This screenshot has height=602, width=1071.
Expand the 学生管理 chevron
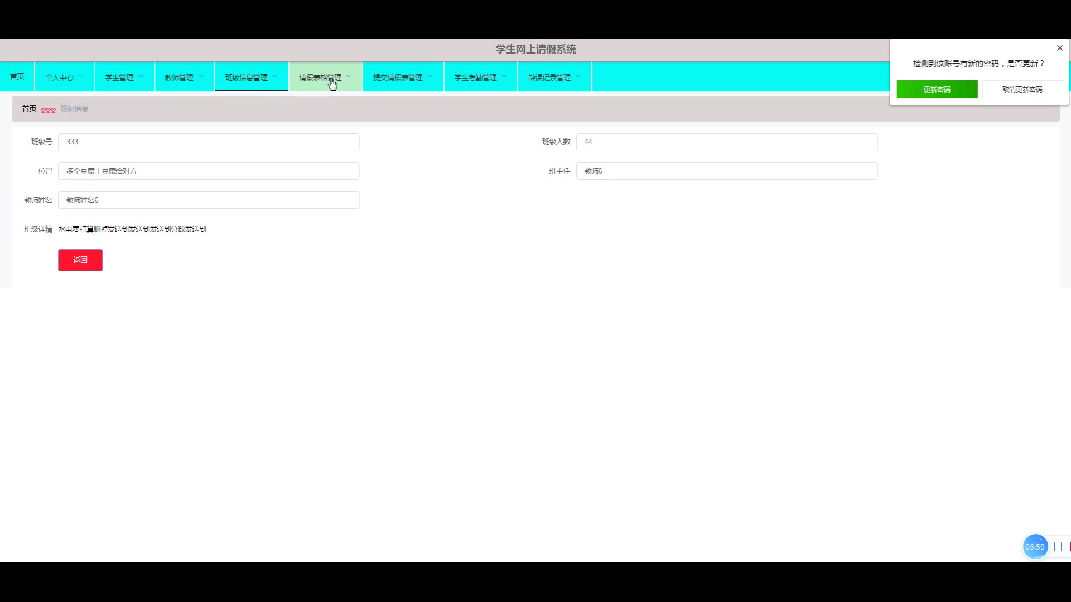point(141,77)
